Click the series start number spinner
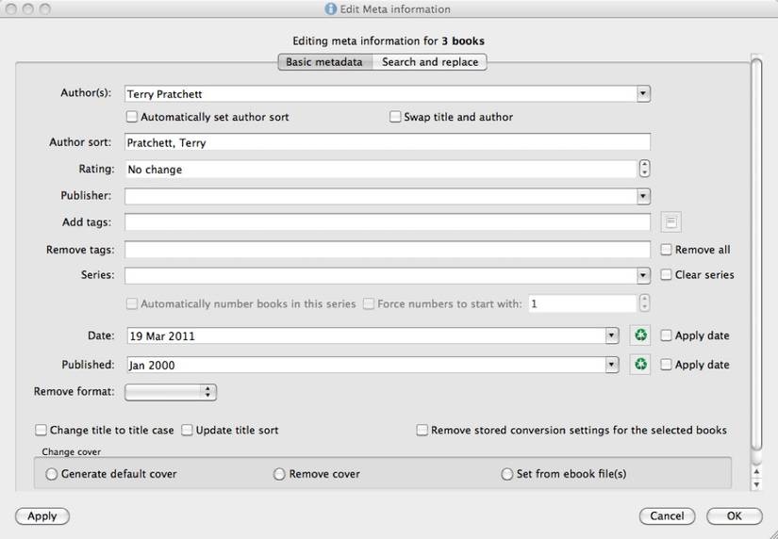The image size is (778, 539). tap(644, 303)
